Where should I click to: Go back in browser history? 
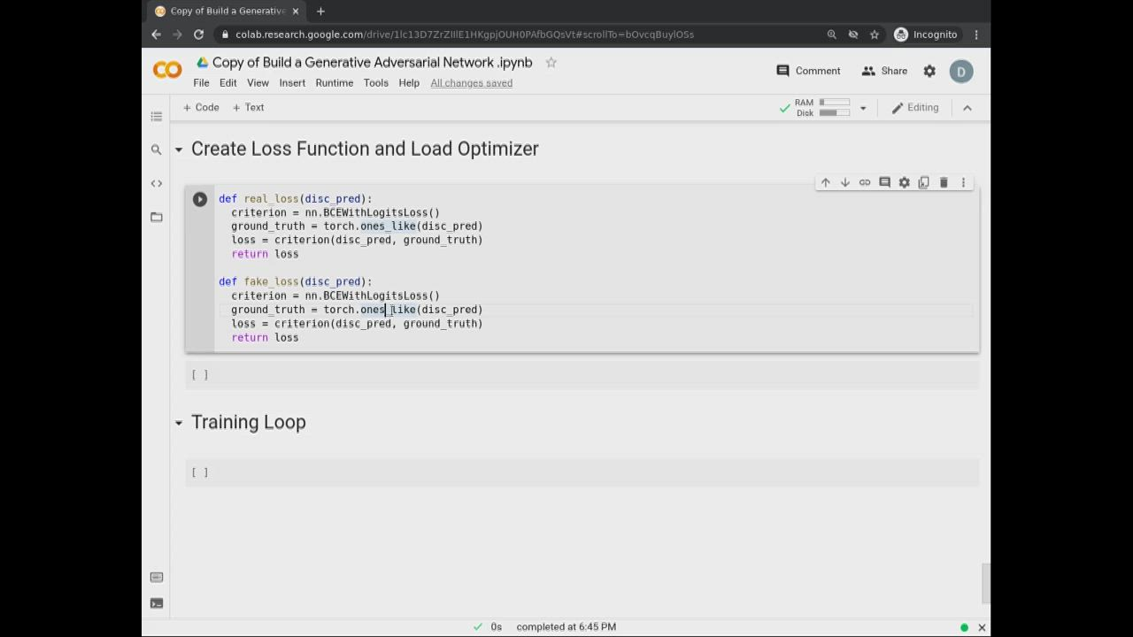coord(156,35)
